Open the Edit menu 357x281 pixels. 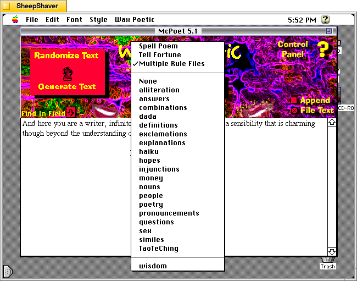(52, 20)
